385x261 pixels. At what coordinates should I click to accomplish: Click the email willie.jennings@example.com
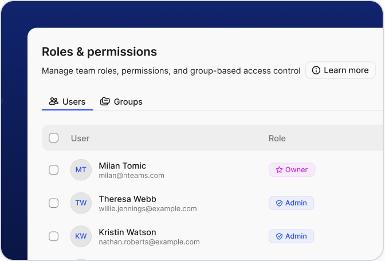[148, 209]
